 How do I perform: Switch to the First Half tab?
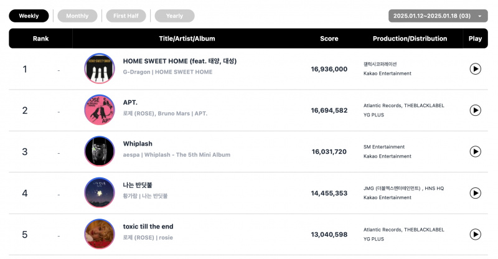pyautogui.click(x=126, y=16)
